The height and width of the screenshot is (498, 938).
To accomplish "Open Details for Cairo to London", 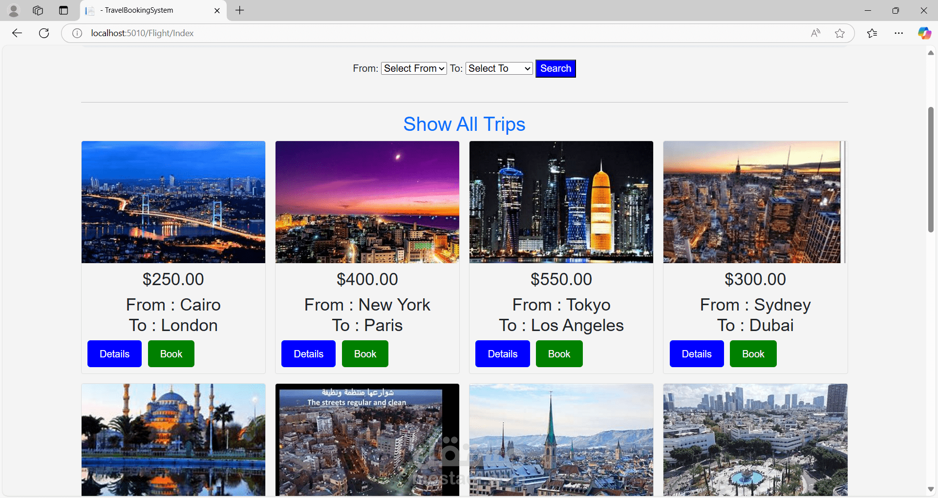I will tap(114, 353).
